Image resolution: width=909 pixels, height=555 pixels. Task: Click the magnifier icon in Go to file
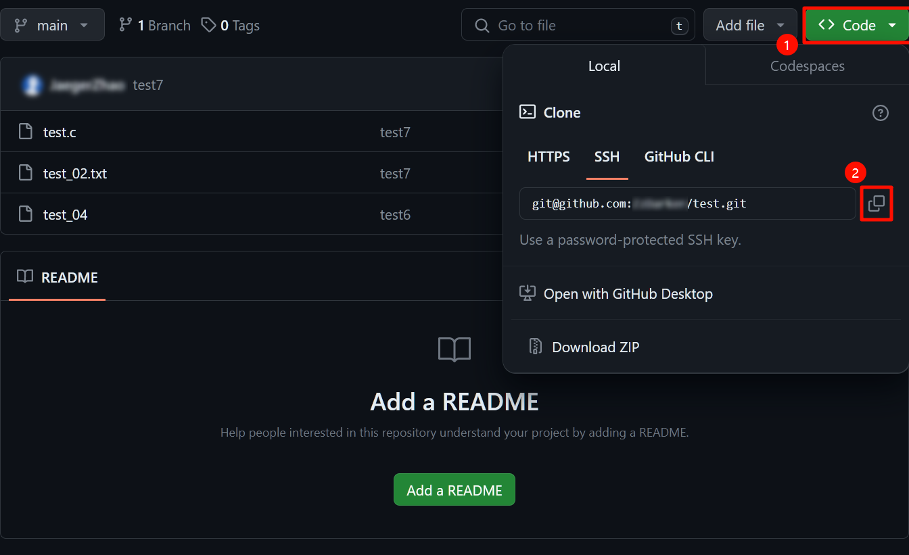tap(482, 26)
